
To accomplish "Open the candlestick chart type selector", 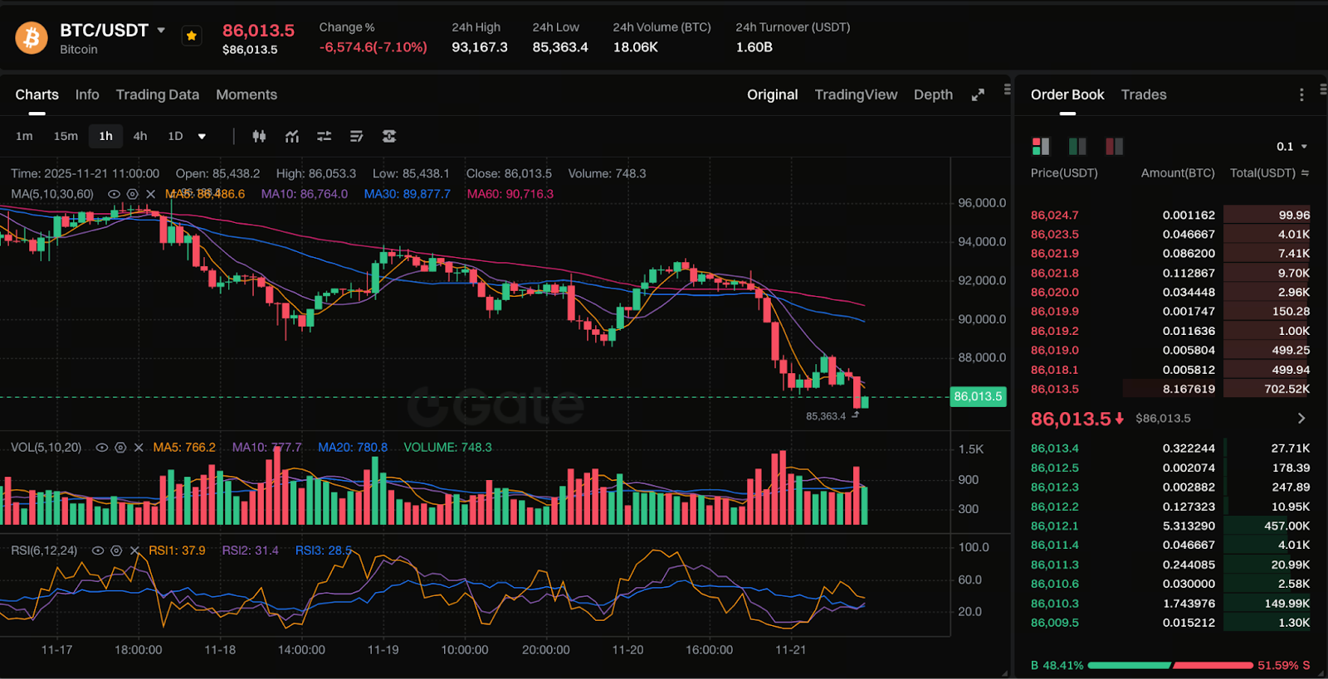I will pos(259,136).
